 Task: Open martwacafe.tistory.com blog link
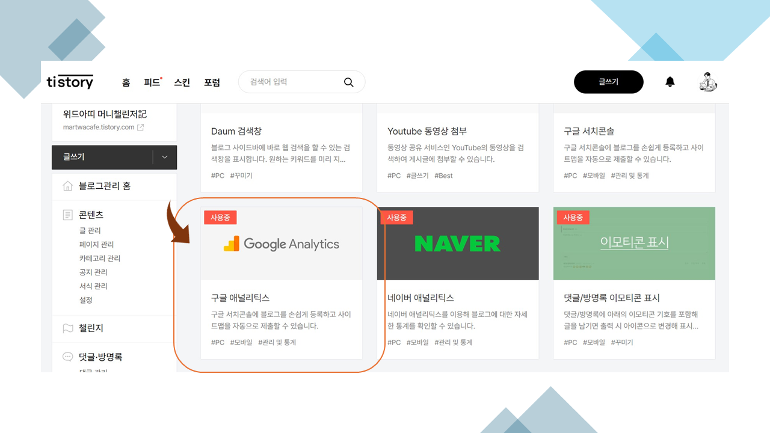[x=99, y=127]
